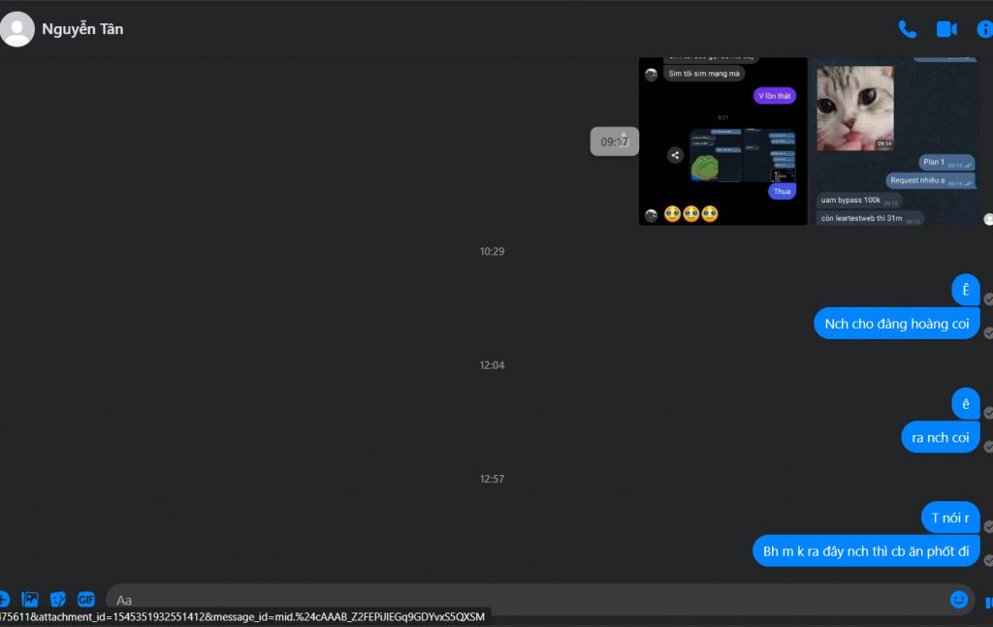Attach a photo using the image icon
This screenshot has height=627, width=993.
click(30, 600)
